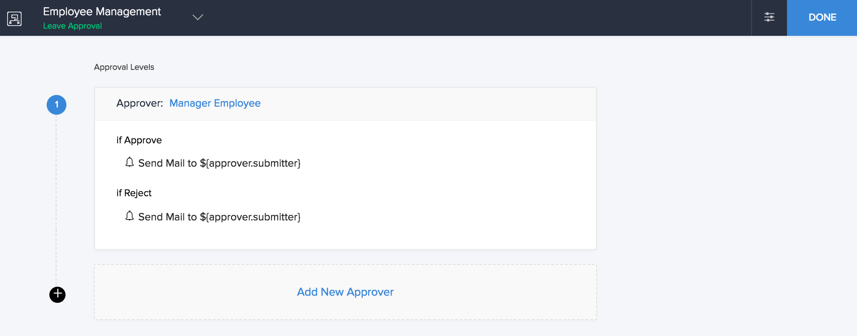Expand the Employee Management dropdown chevron
The height and width of the screenshot is (336, 857).
(198, 17)
